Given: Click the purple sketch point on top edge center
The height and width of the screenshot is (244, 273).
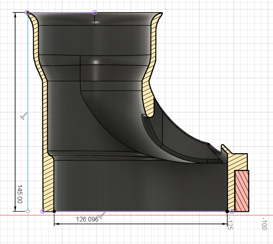Looking at the screenshot, I should pos(94,13).
